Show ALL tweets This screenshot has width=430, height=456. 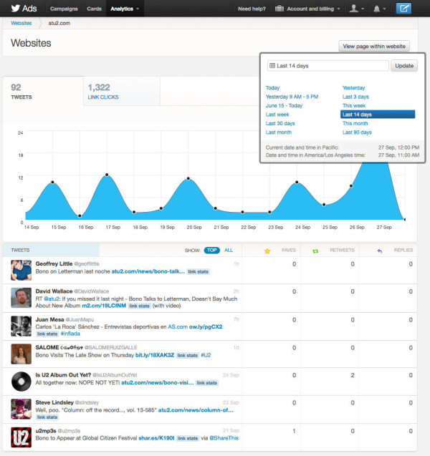[229, 250]
